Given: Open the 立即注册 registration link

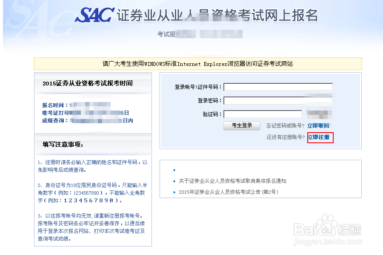Looking at the screenshot, I should [320, 138].
